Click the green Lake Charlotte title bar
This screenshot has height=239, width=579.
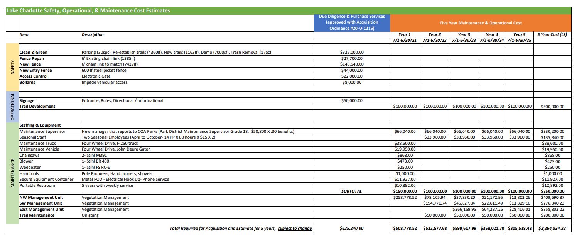[x=88, y=11]
